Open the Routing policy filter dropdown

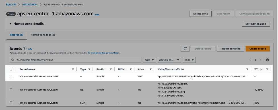coord(169,60)
